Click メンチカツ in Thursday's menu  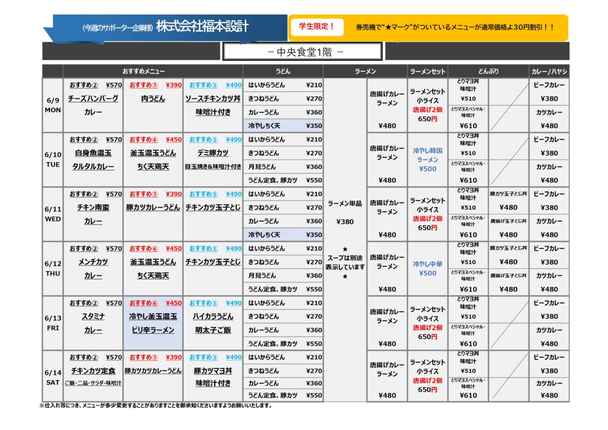tap(93, 262)
